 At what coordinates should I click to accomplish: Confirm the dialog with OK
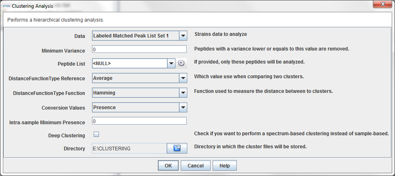click(168, 166)
